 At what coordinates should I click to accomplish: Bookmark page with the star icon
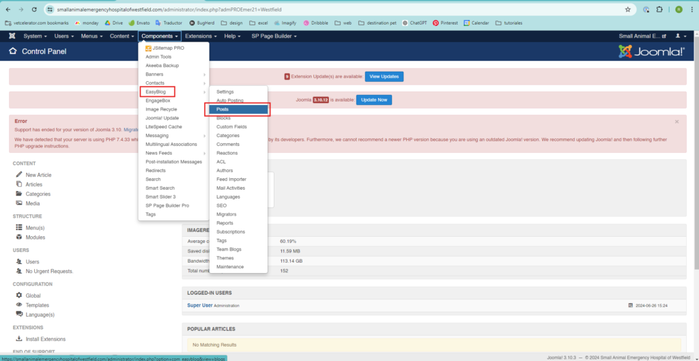tap(627, 10)
